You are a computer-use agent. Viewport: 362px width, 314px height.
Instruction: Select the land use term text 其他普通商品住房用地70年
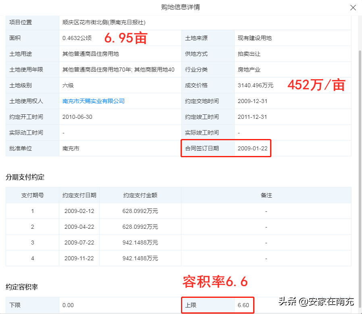(x=97, y=70)
